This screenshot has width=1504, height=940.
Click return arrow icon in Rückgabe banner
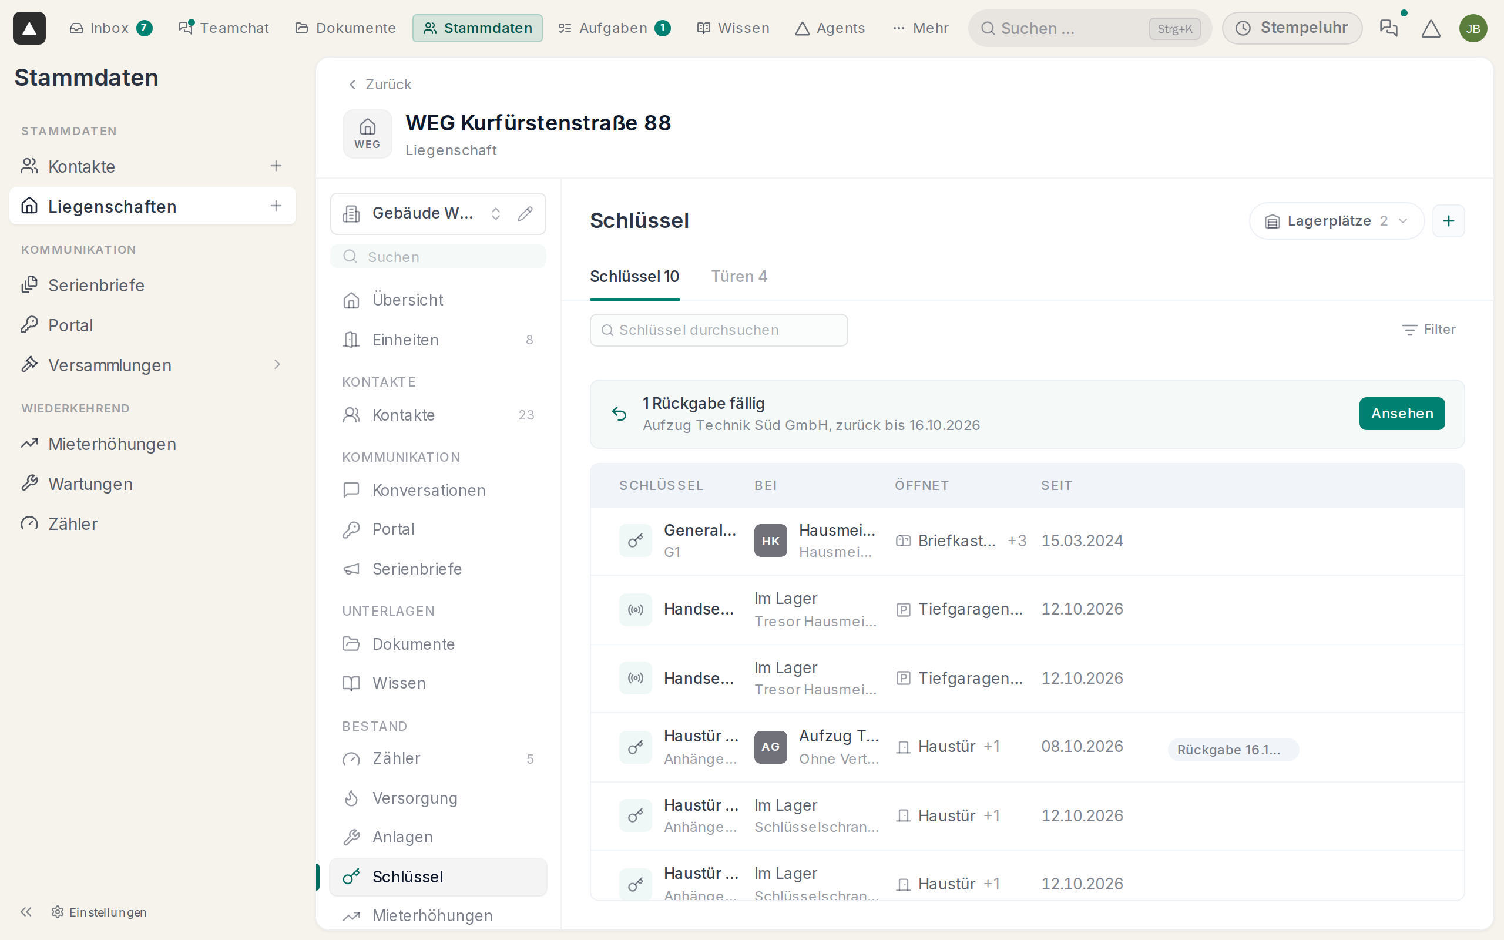(619, 414)
